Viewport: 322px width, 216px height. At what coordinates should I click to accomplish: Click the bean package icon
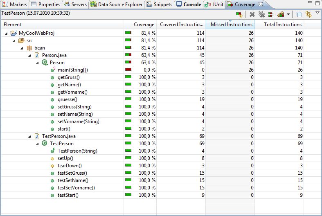click(29, 48)
